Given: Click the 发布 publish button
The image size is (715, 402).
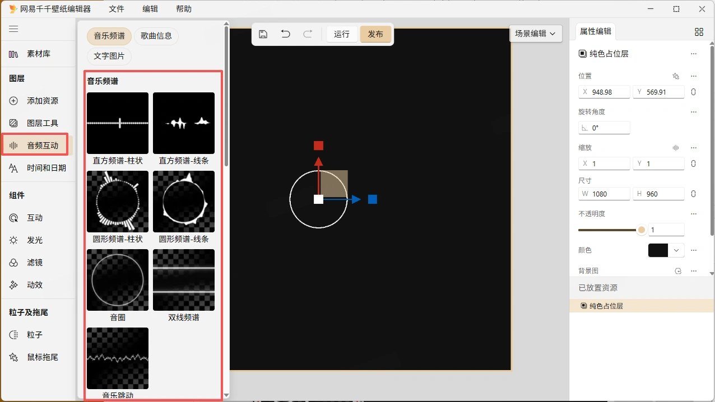Looking at the screenshot, I should 375,34.
